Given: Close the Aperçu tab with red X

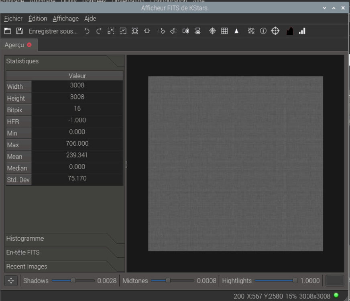Looking at the screenshot, I should (29, 45).
